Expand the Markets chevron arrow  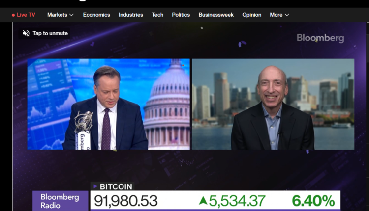click(71, 15)
